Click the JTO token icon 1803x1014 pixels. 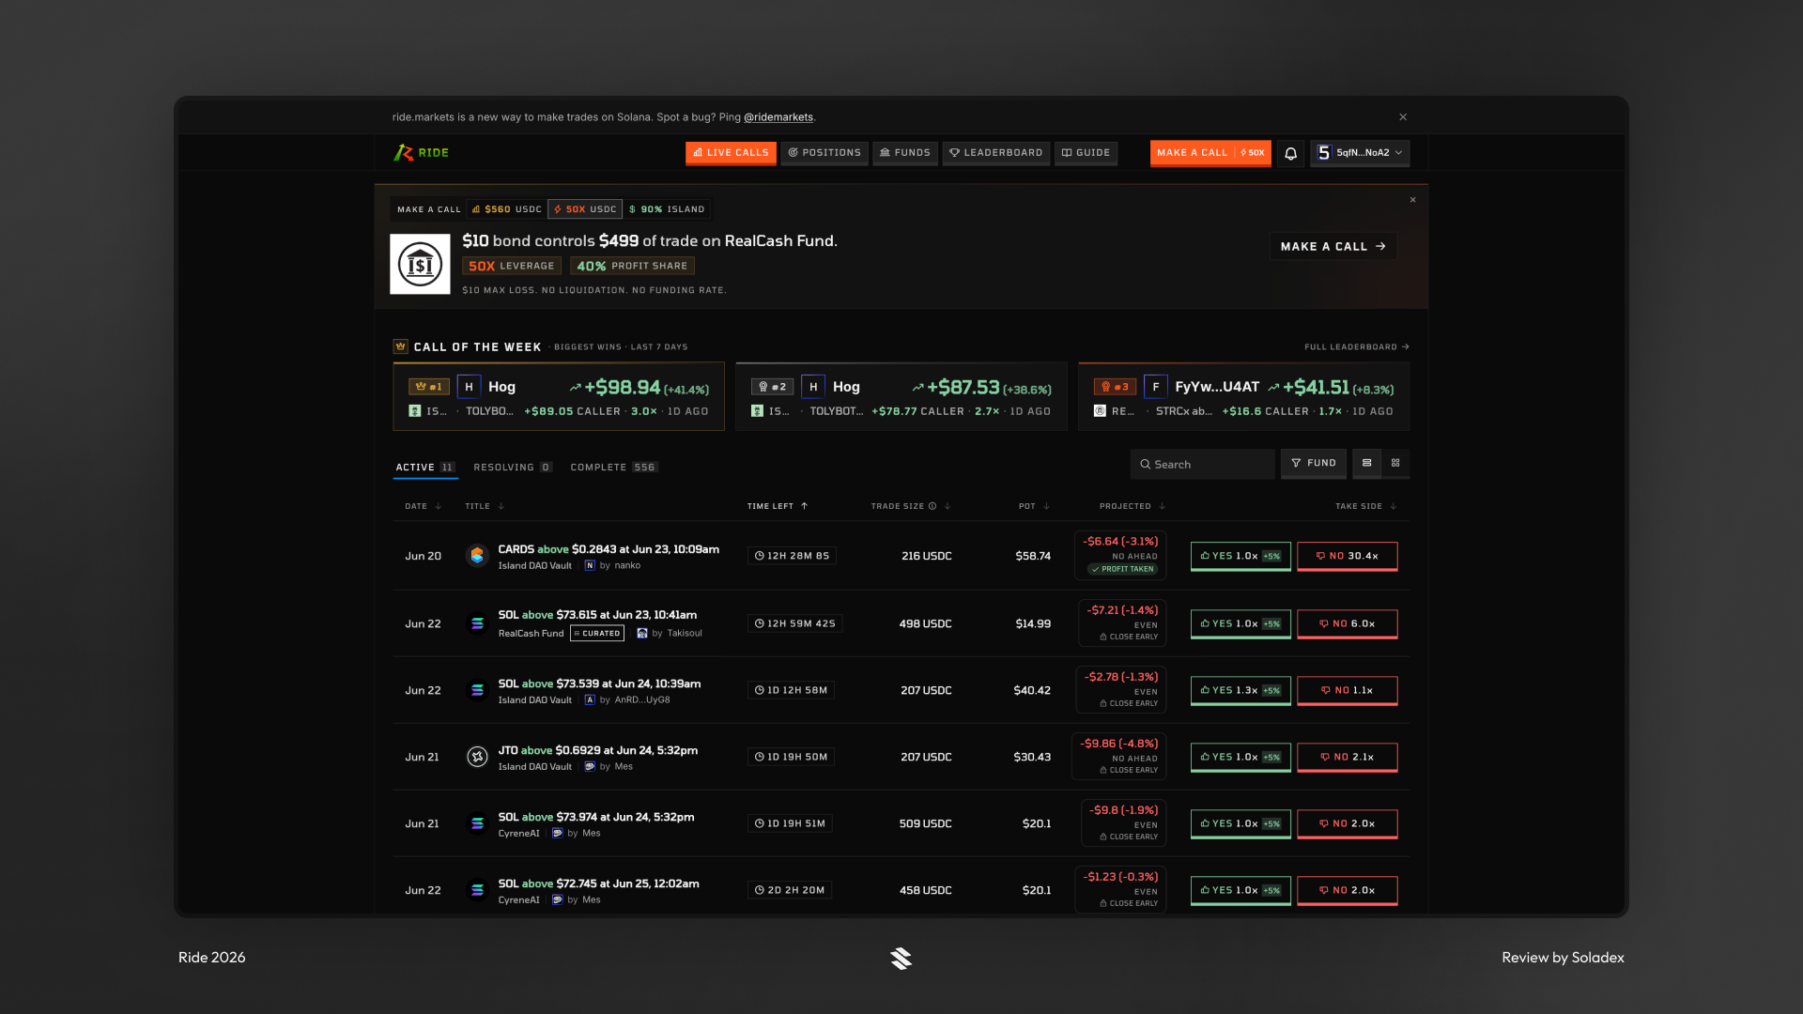click(x=477, y=757)
